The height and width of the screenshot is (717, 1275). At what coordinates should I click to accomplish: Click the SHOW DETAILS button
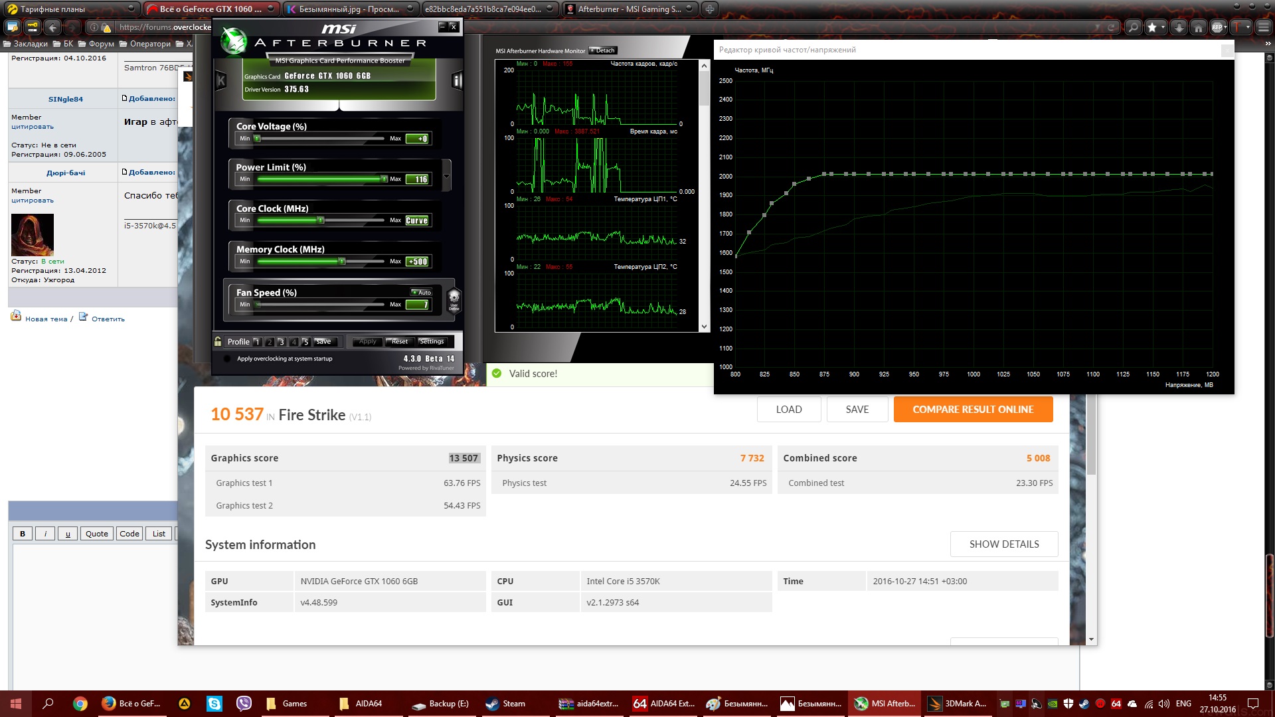(1003, 544)
